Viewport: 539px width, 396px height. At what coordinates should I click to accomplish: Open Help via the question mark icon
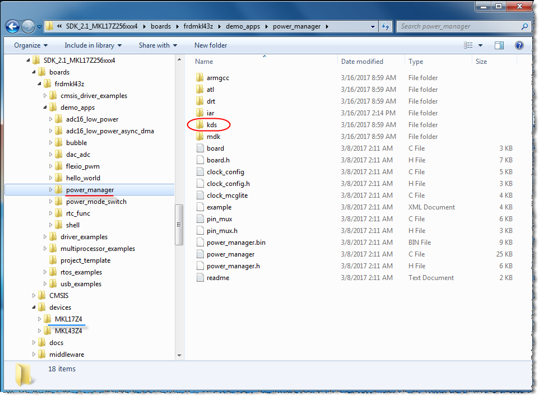(x=519, y=45)
